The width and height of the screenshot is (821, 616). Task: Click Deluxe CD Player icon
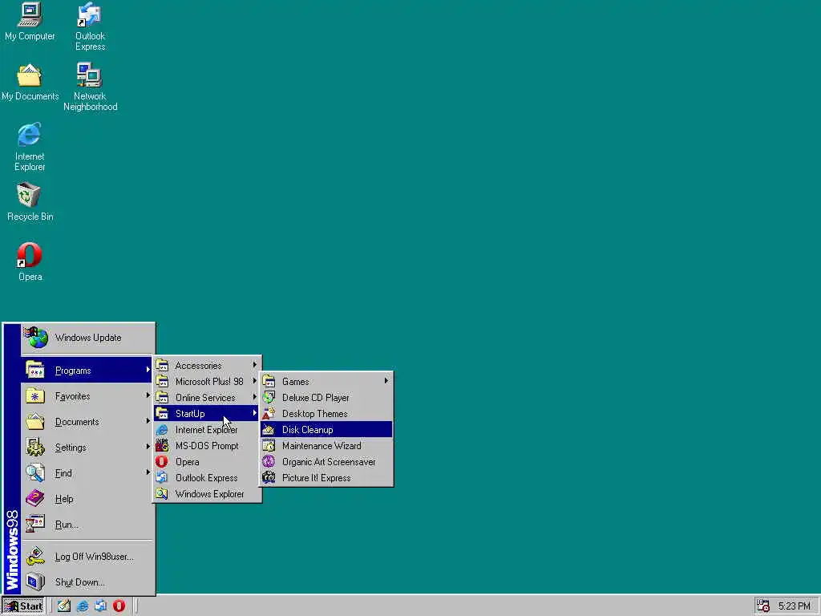[x=269, y=398]
